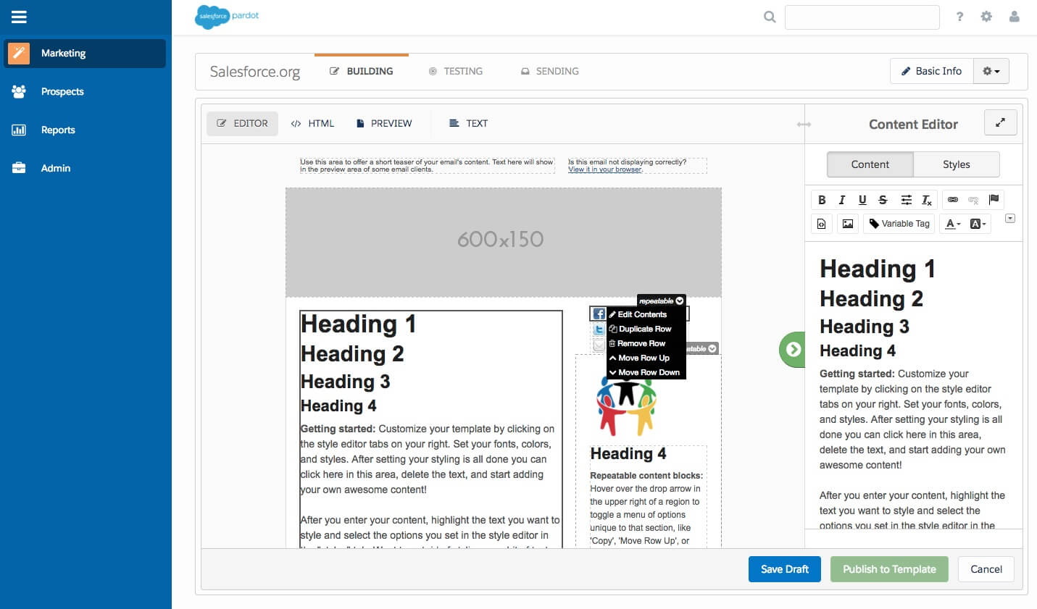Open the text color dropdown
Screen dimensions: 1037x609
pyautogui.click(x=951, y=224)
